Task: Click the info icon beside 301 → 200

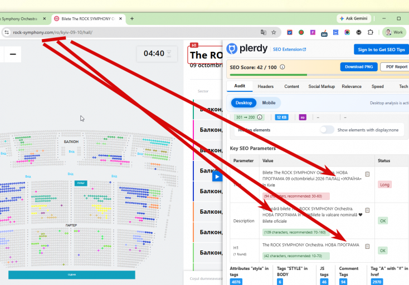Action: [260, 117]
